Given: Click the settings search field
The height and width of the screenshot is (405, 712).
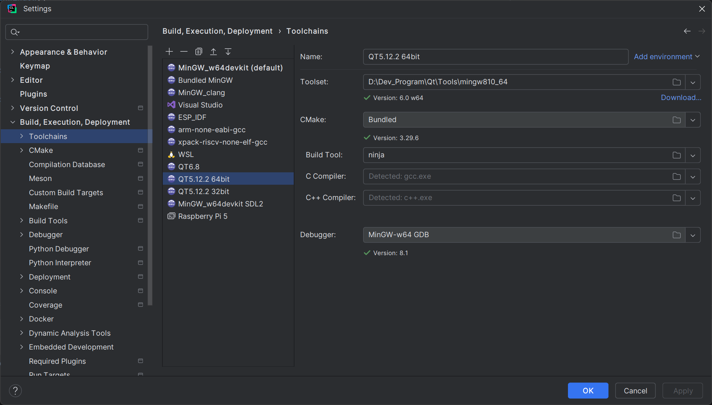Looking at the screenshot, I should (77, 32).
